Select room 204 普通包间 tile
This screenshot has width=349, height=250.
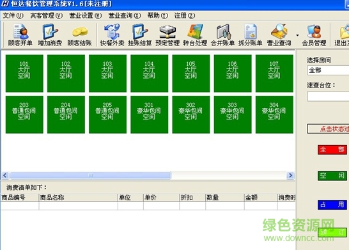[x=66, y=114]
